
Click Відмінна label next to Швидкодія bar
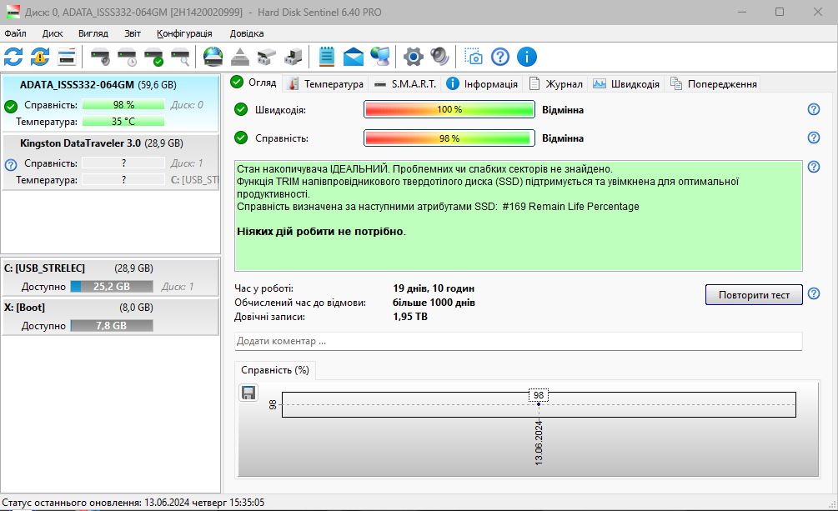pos(563,109)
